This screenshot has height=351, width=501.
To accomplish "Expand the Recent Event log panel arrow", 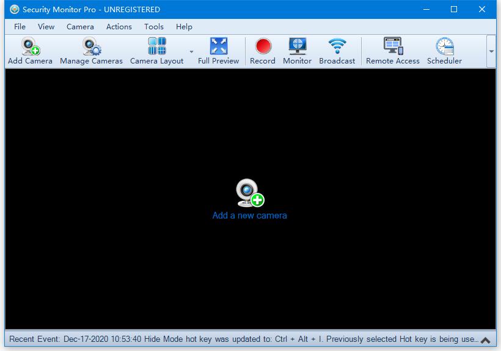I will pos(485,340).
